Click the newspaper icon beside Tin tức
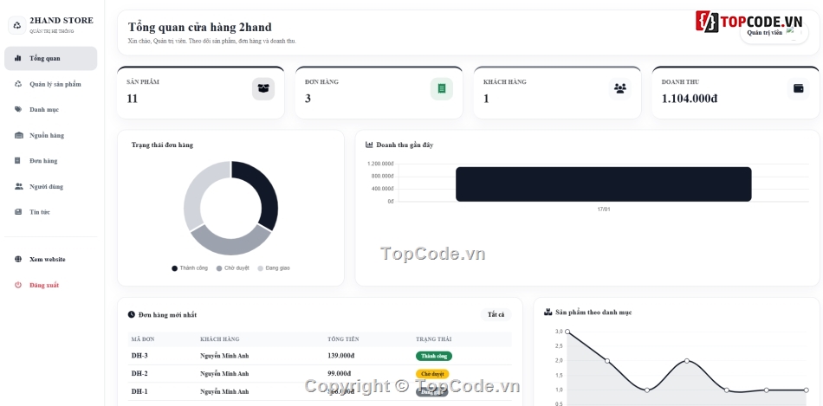 click(18, 212)
